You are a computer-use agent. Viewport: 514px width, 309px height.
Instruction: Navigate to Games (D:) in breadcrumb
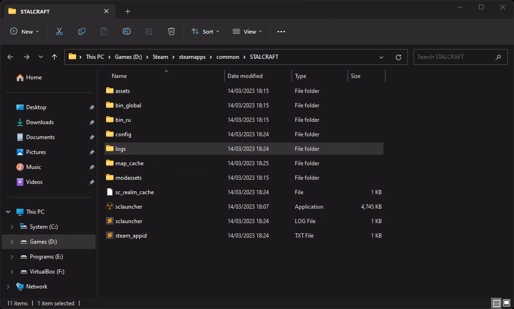tap(128, 57)
